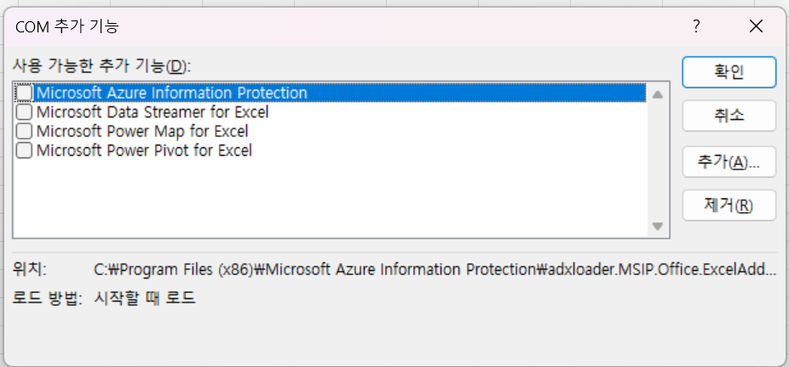Confirm with the 확인 button
789x367 pixels.
(729, 72)
